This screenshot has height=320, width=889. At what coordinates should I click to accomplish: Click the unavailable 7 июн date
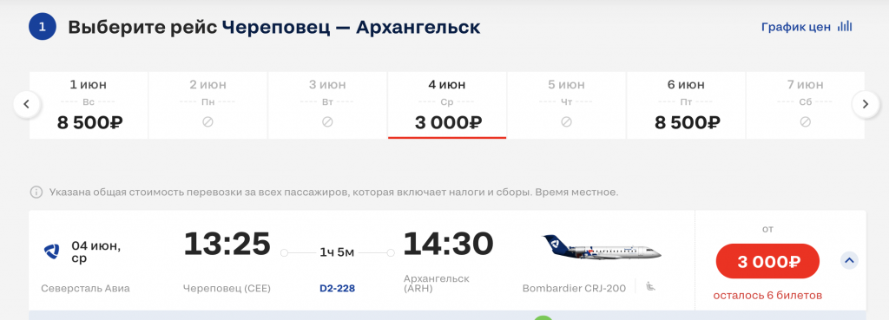(806, 105)
